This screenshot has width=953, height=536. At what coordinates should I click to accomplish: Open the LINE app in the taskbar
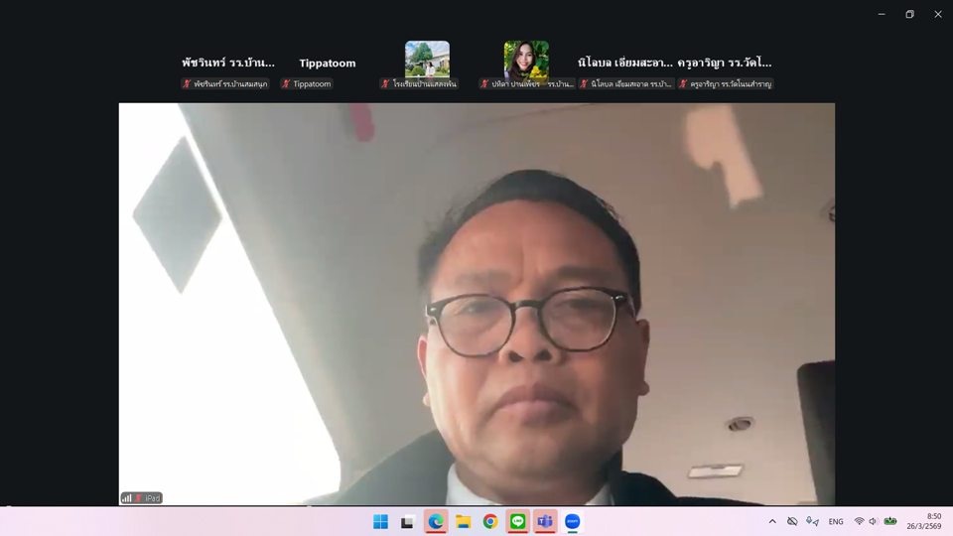pos(517,521)
